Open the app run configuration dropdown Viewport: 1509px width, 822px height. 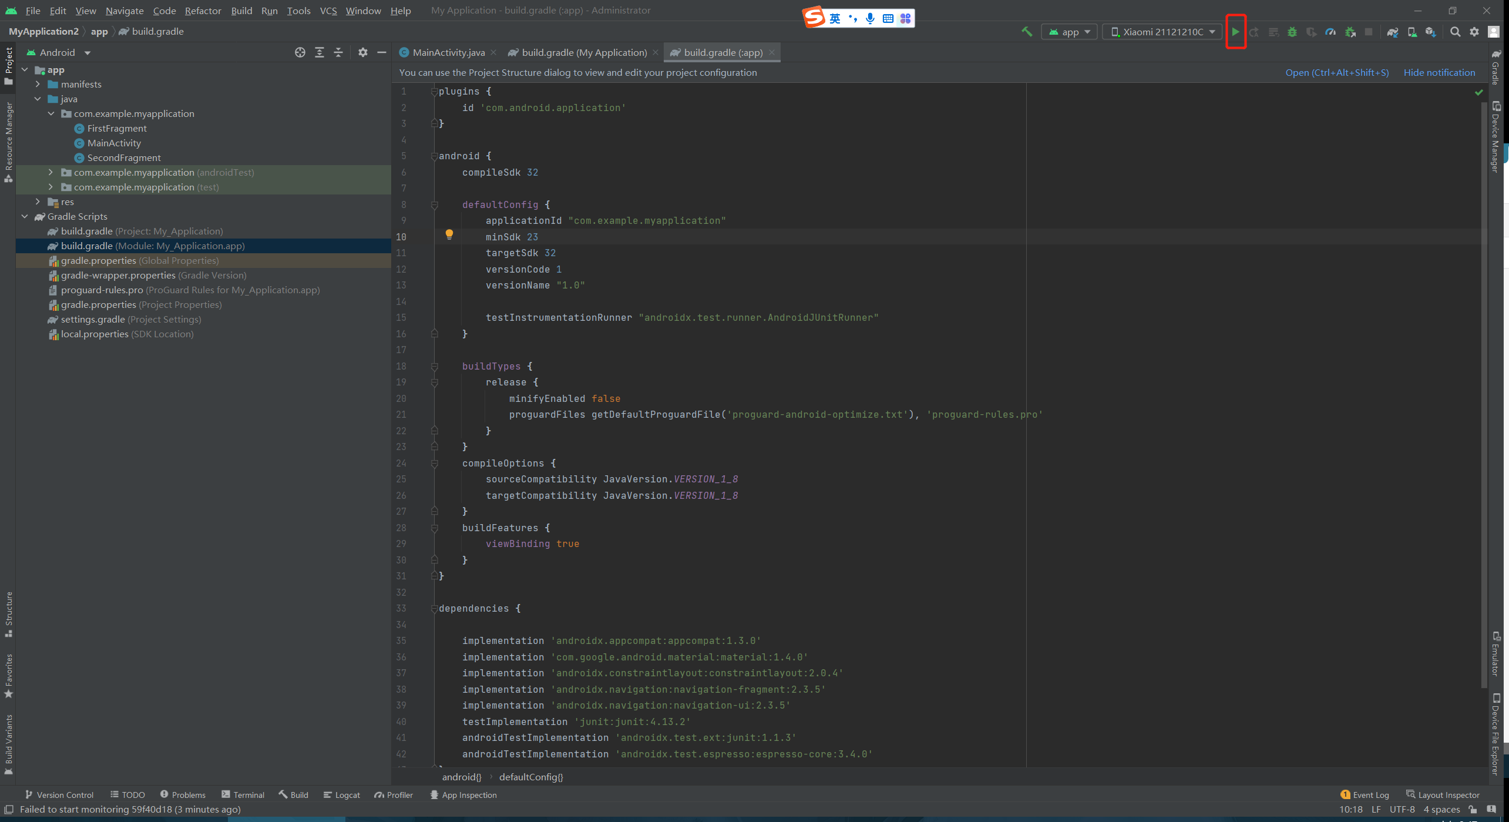[1070, 32]
